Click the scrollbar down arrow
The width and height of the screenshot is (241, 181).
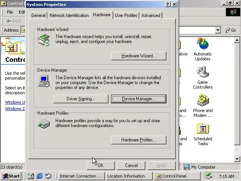click(237, 159)
